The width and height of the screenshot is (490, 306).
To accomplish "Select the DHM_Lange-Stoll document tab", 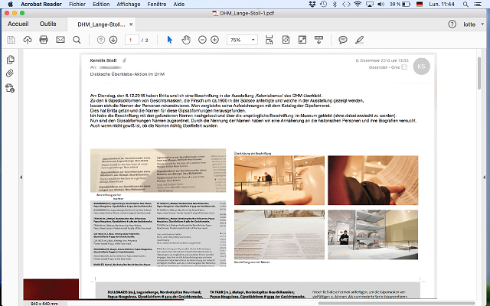I will 101,24.
